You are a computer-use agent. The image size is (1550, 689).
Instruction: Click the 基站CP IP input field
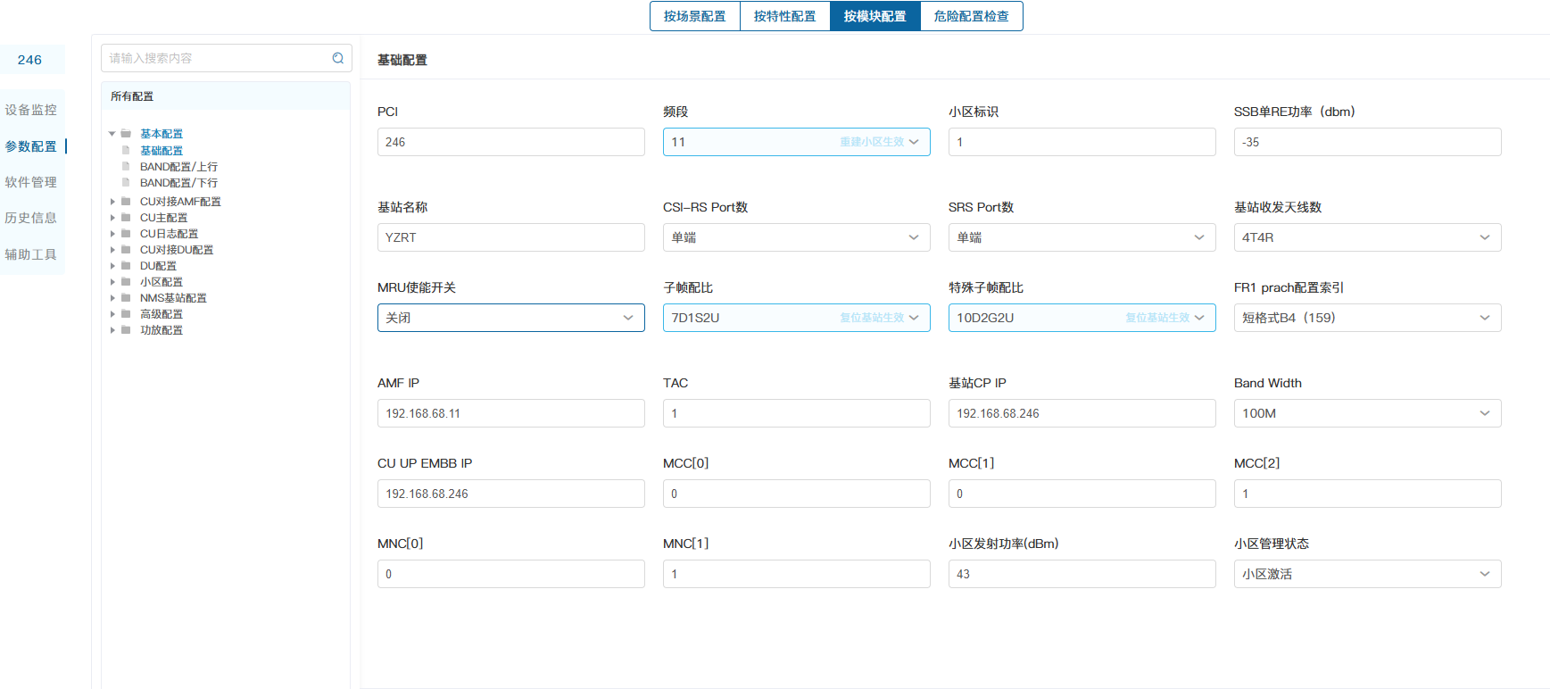(1082, 413)
